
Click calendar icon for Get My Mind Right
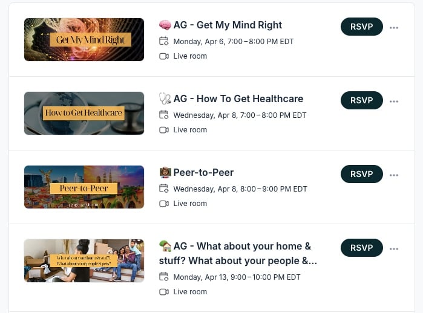[163, 42]
